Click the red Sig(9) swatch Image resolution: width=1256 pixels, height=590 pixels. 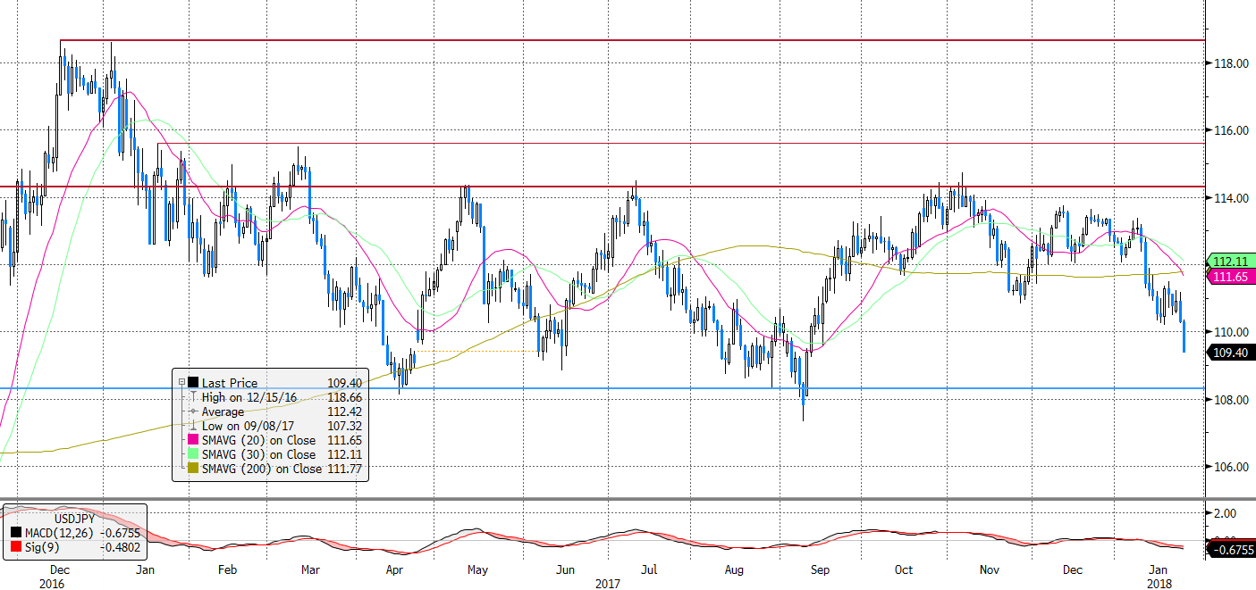[x=15, y=548]
